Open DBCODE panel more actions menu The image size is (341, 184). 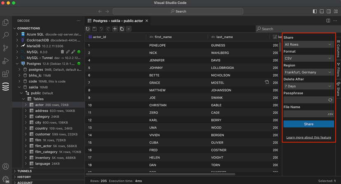(79, 21)
